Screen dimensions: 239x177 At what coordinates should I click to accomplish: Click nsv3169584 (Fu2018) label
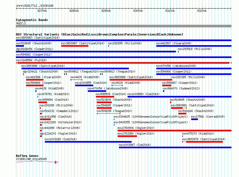point(31,60)
